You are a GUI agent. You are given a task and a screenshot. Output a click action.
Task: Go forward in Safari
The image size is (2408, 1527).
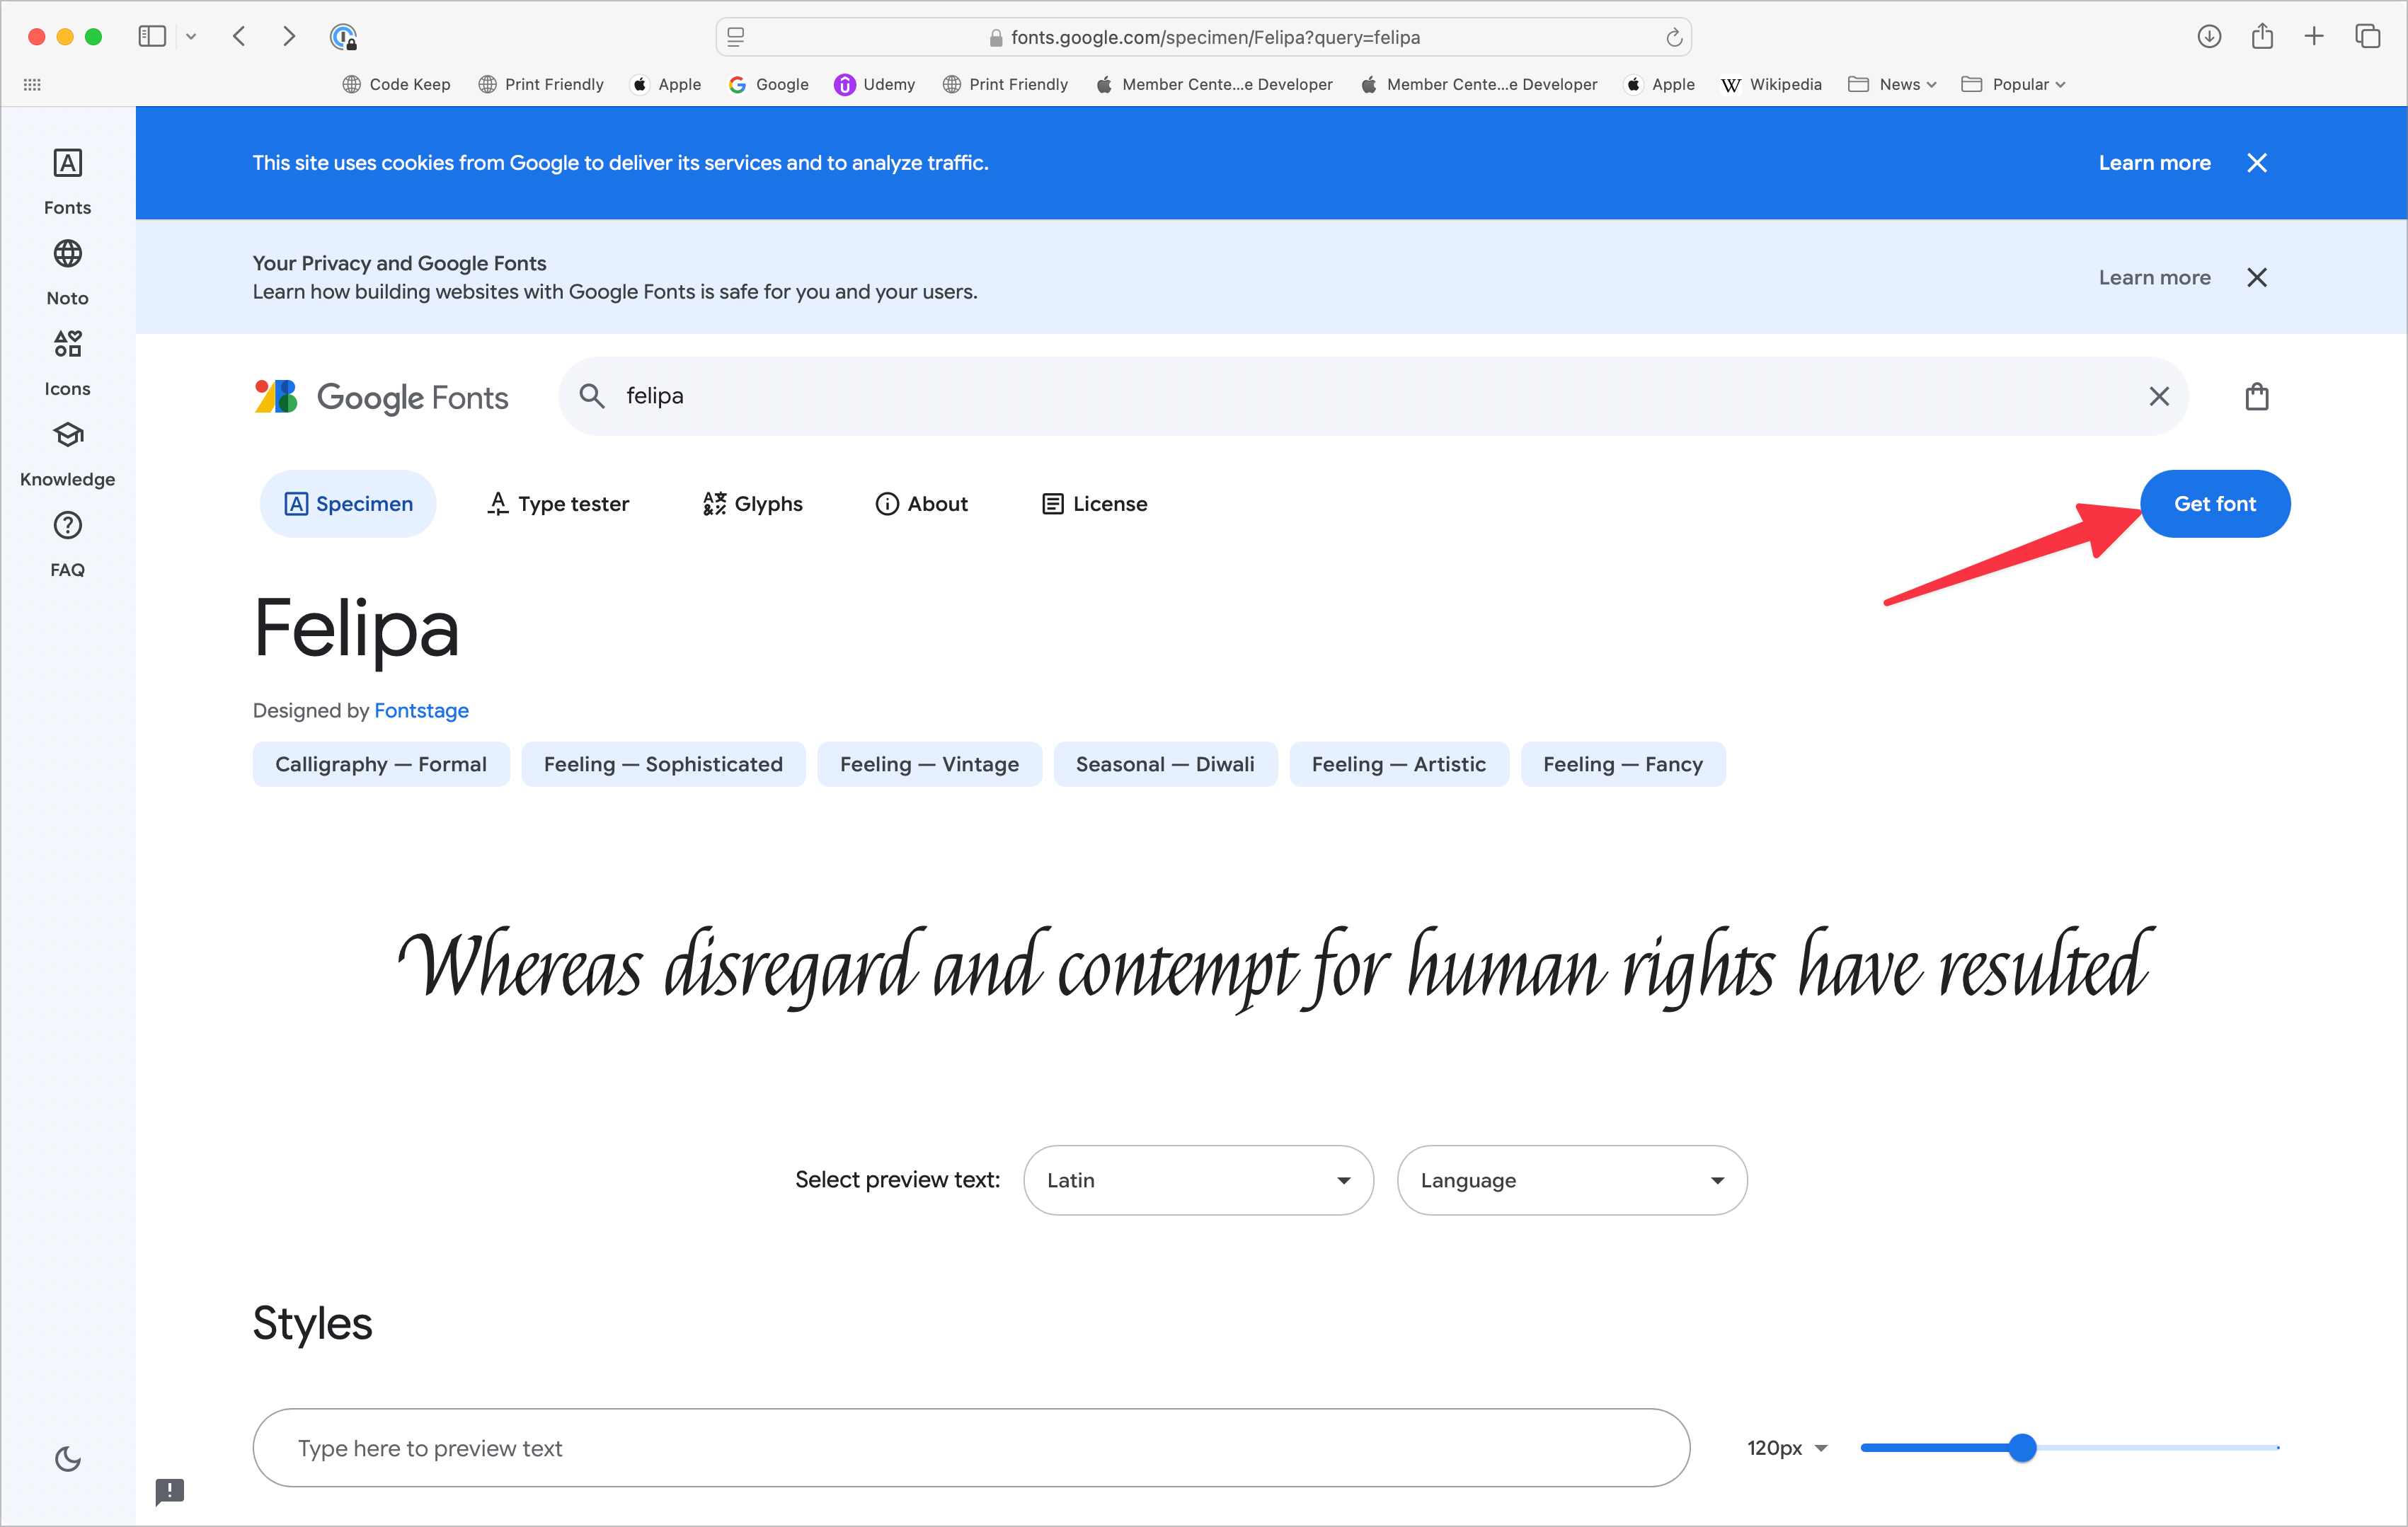[x=289, y=37]
